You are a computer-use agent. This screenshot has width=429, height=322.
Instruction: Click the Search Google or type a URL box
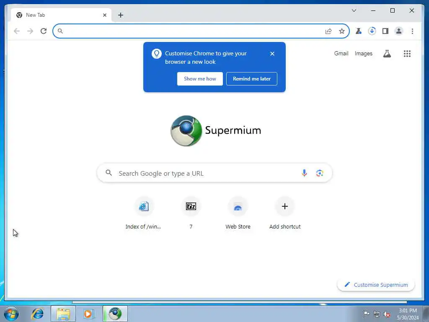pyautogui.click(x=214, y=173)
